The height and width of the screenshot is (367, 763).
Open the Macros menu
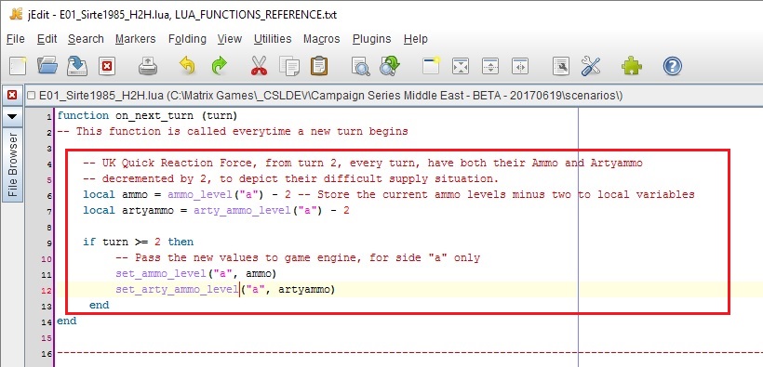coord(322,39)
